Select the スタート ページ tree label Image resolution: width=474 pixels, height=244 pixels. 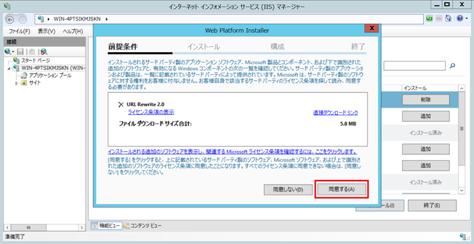(x=36, y=60)
